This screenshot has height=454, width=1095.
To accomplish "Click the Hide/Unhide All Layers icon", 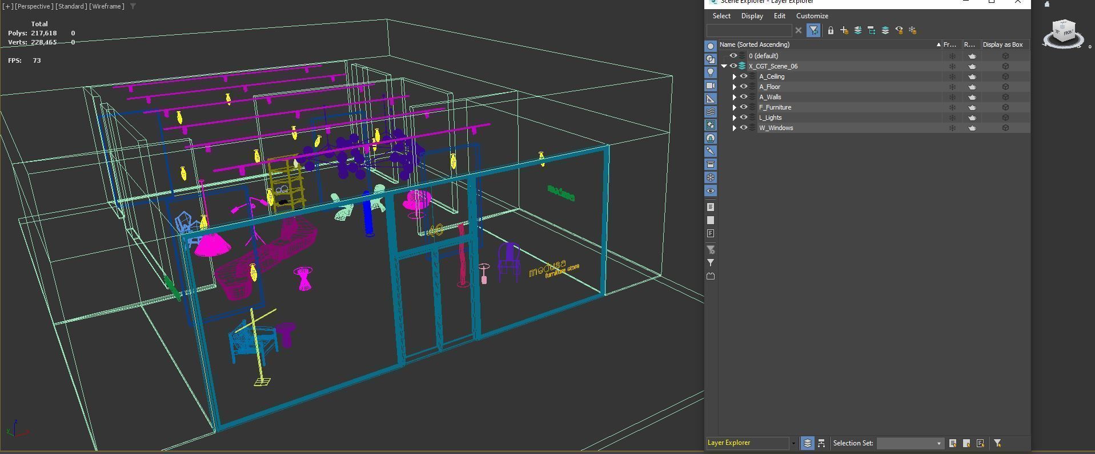I will 899,31.
